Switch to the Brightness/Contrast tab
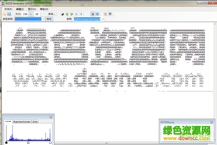This screenshot has width=217, height=145. (x=22, y=122)
